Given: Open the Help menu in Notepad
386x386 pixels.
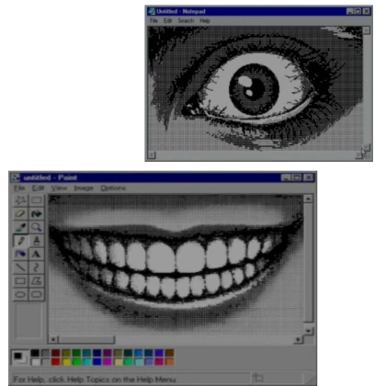Looking at the screenshot, I should click(x=205, y=20).
